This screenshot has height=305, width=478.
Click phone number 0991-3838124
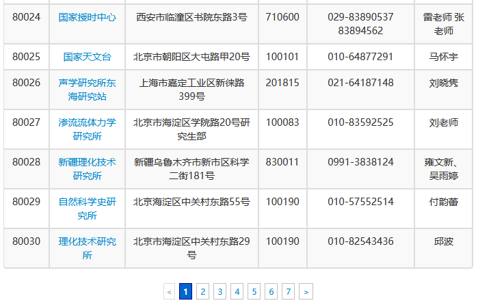click(x=360, y=162)
